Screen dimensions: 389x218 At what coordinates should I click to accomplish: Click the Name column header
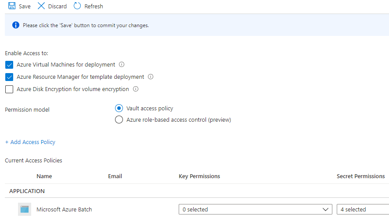pos(44,176)
